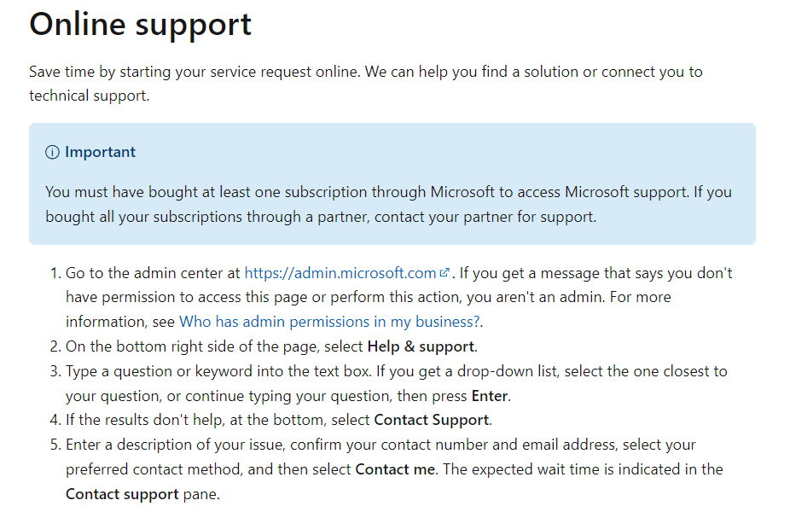Click the important note body about subscriptions

(388, 205)
